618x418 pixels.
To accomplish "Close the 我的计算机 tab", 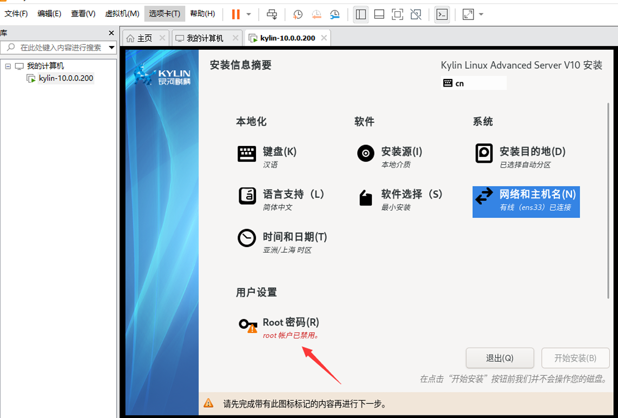I will point(235,38).
